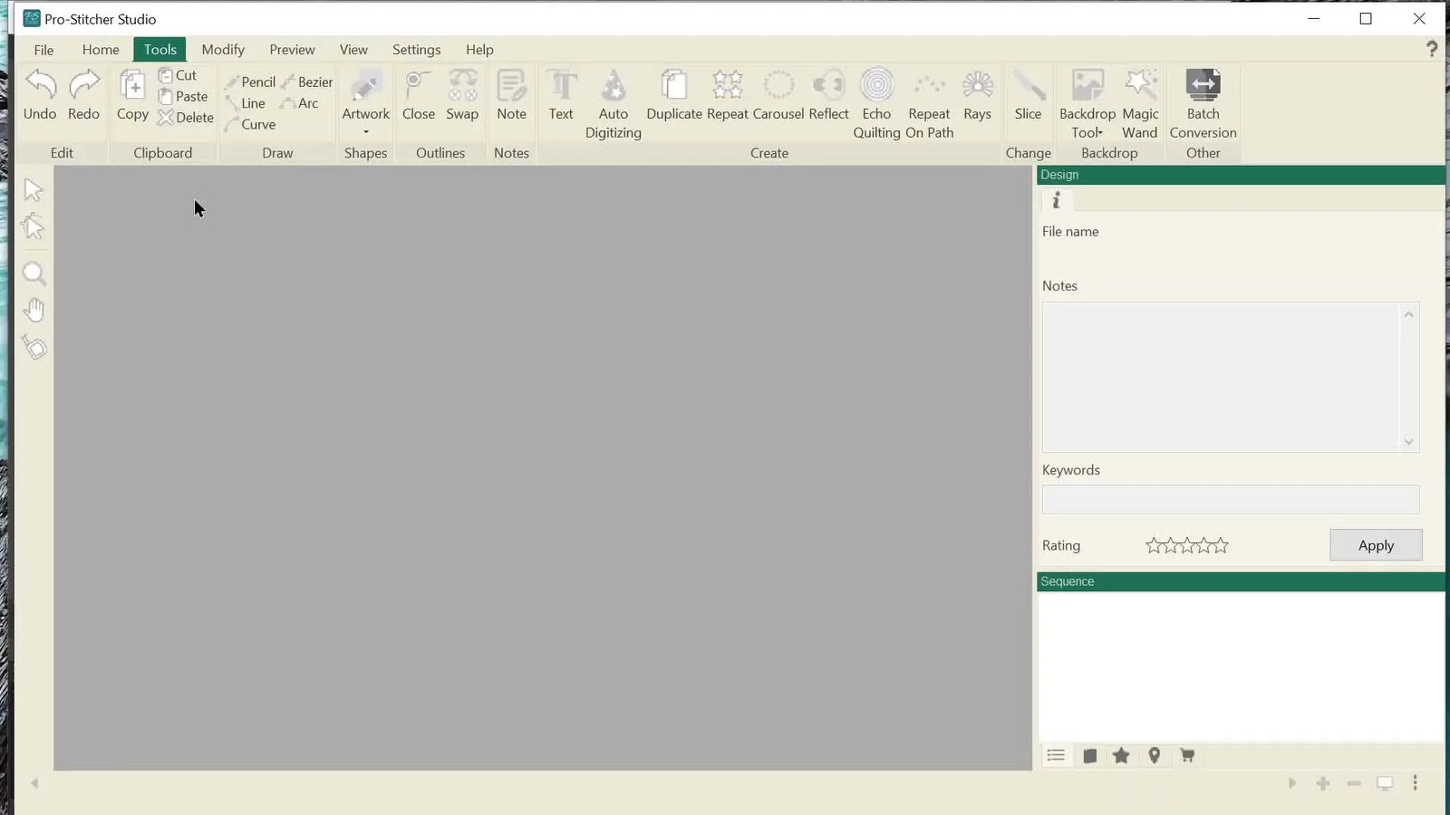Open the shopping cart tab below Sequence
Screen dimensions: 1450x815
pyautogui.click(x=1187, y=755)
